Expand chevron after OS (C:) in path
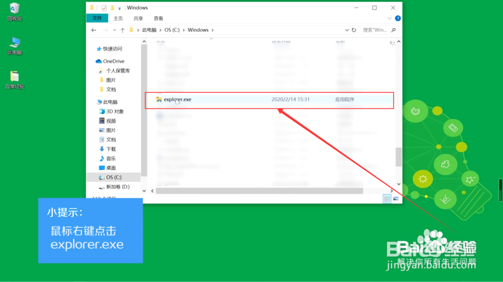 coord(184,30)
